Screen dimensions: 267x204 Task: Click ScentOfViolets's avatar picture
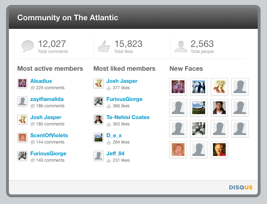pyautogui.click(x=22, y=138)
